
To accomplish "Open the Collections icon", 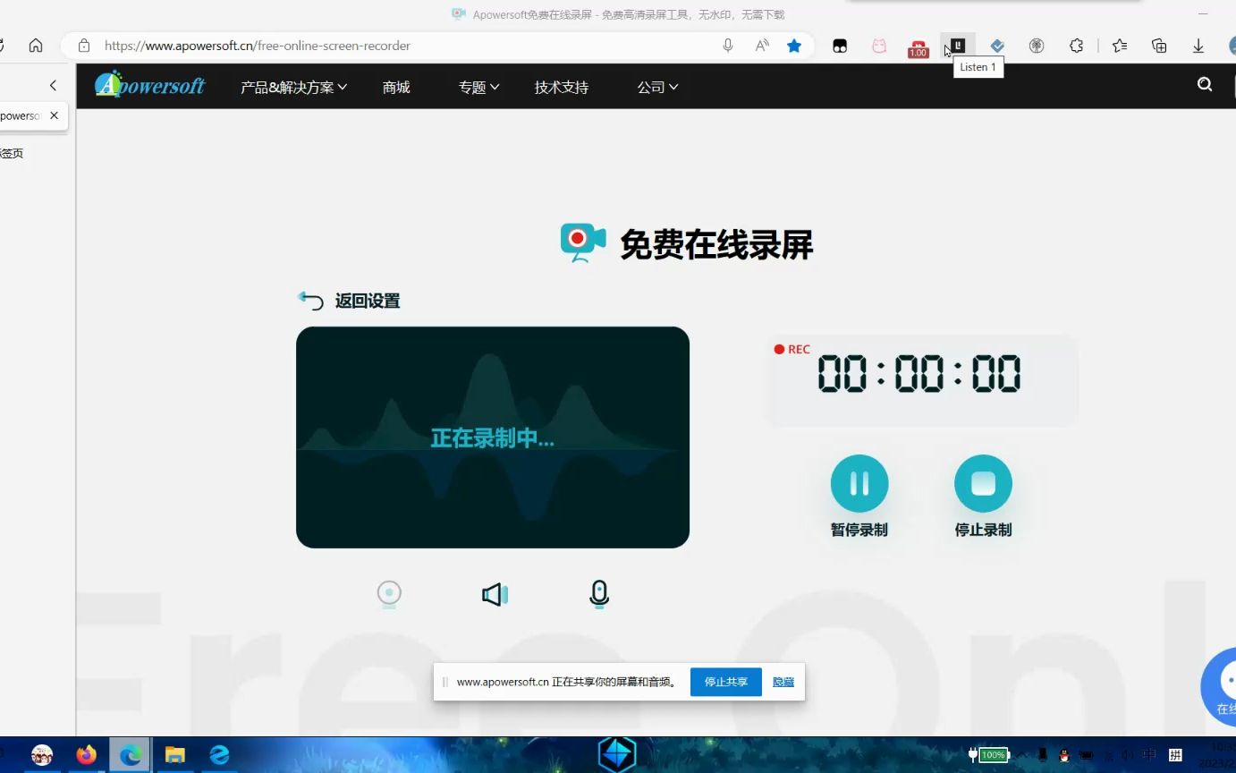I will pyautogui.click(x=1159, y=47).
